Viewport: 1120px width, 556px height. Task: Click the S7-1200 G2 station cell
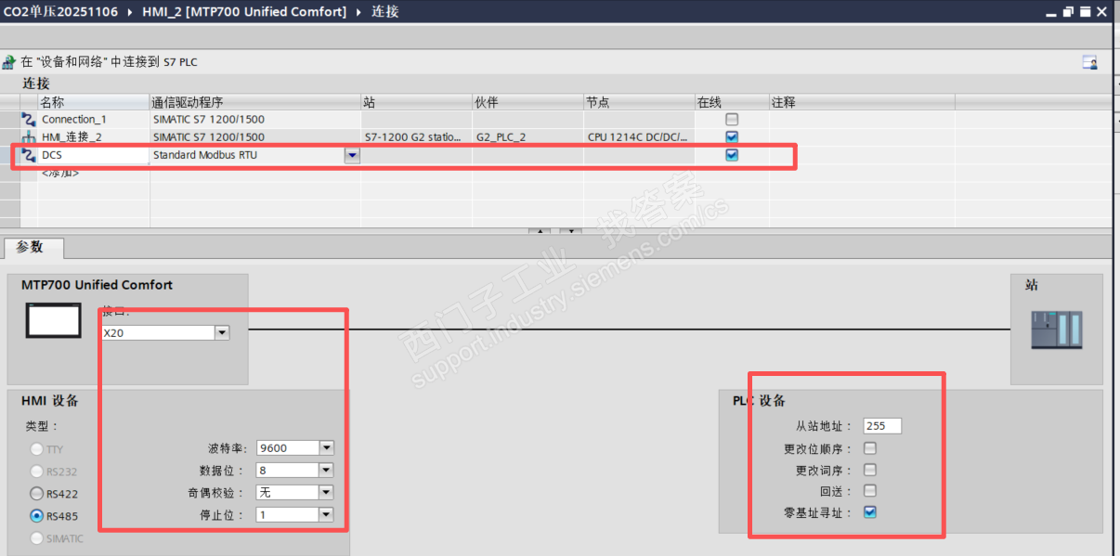416,136
